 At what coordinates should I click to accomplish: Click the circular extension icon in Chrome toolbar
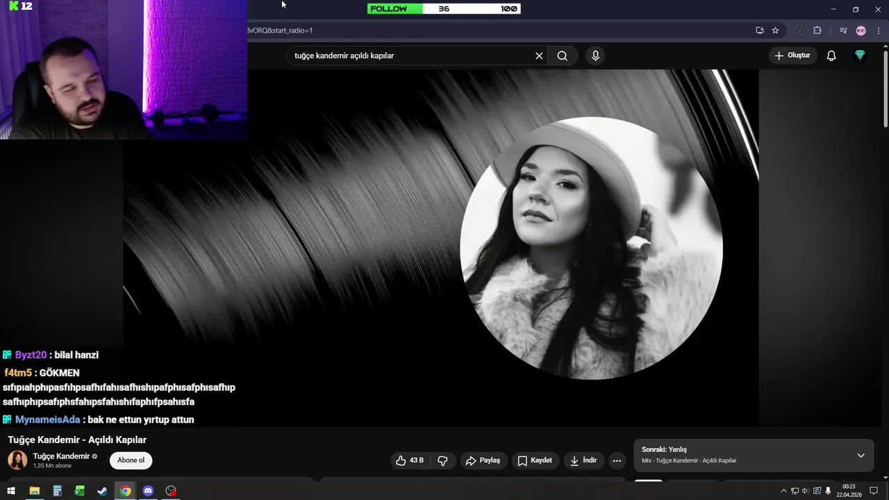coord(799,31)
